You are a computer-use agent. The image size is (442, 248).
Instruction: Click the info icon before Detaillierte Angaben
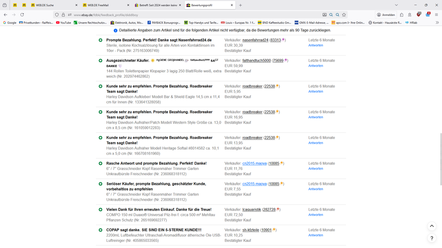tap(115, 30)
